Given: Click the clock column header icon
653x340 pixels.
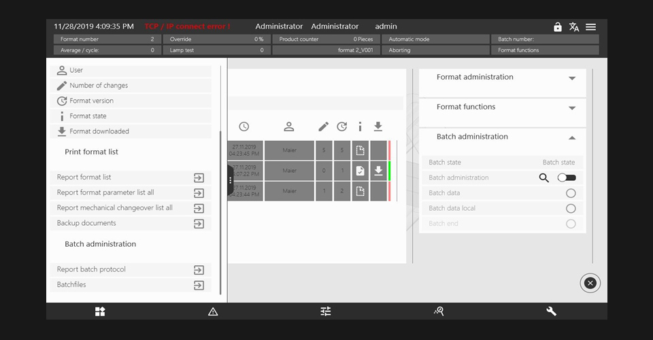Looking at the screenshot, I should coord(244,126).
